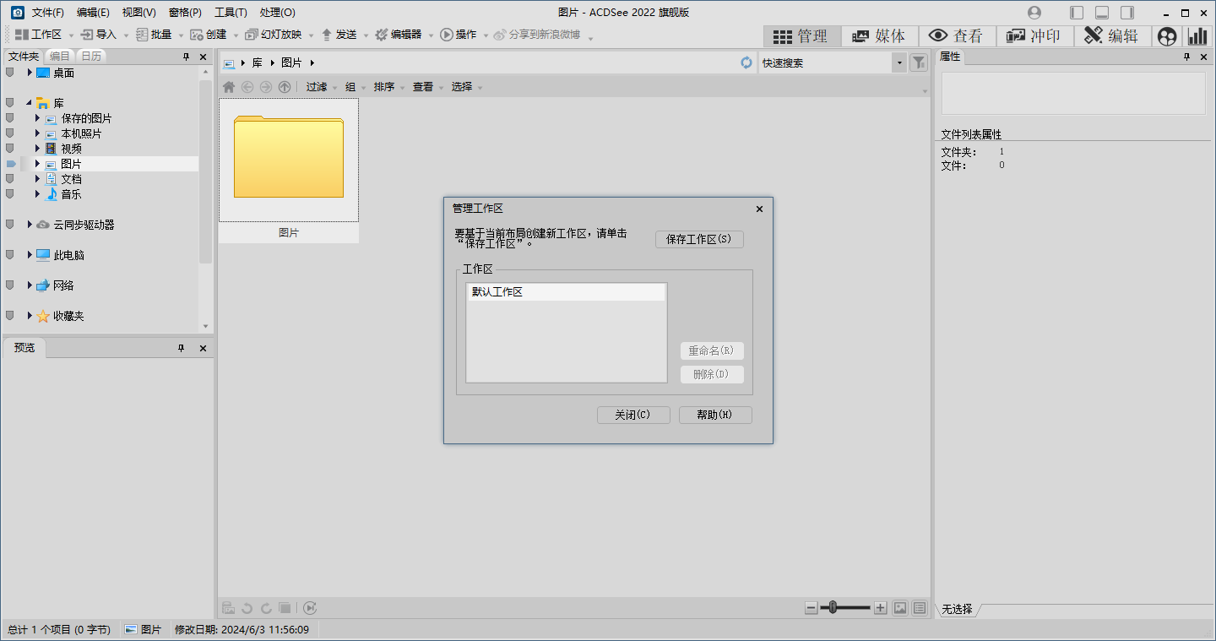Click the navigate forward arrow

click(266, 87)
